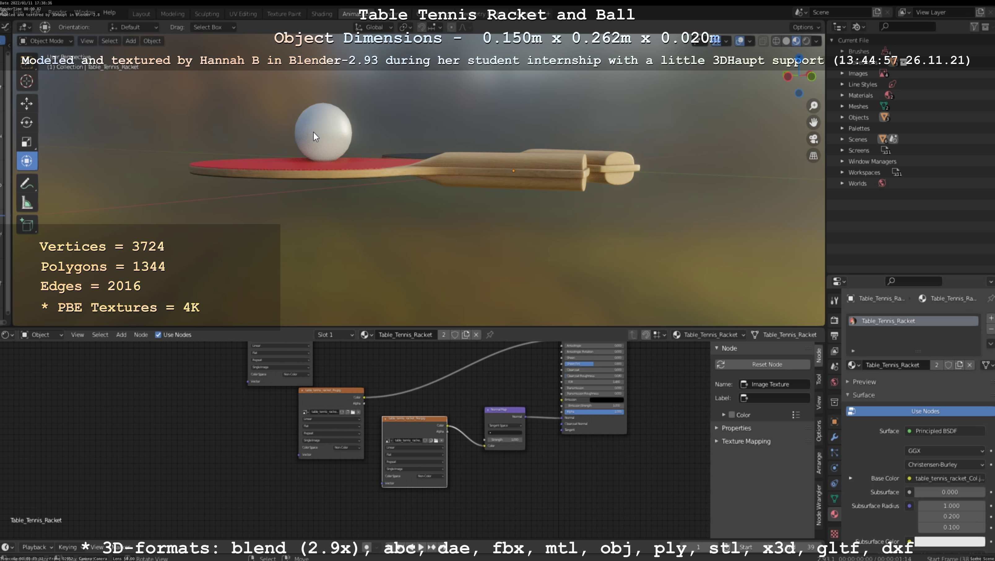
Task: Select the Annotate tool
Action: [27, 184]
